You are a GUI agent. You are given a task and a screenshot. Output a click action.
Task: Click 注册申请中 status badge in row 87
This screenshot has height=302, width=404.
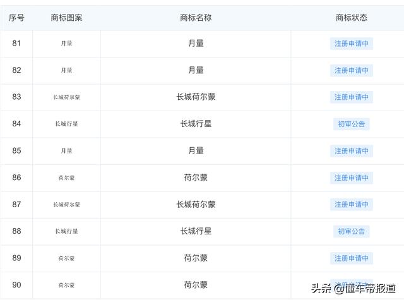coord(352,205)
